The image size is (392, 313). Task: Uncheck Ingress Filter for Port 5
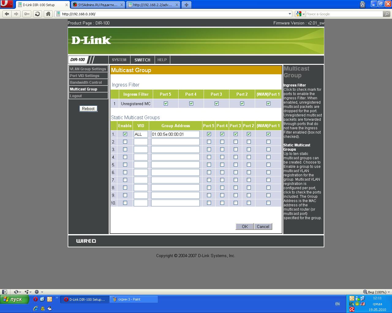click(166, 104)
